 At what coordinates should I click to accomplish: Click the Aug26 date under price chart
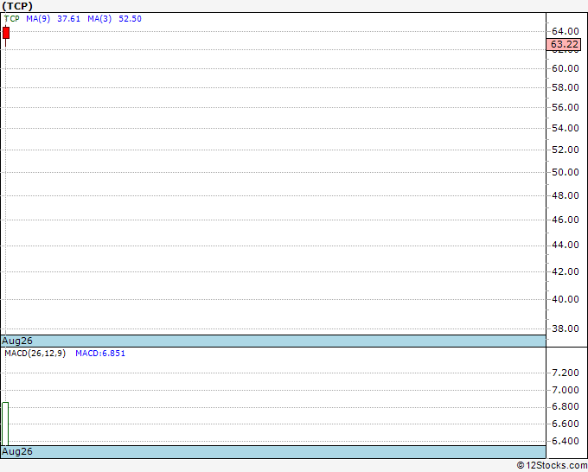[17, 341]
